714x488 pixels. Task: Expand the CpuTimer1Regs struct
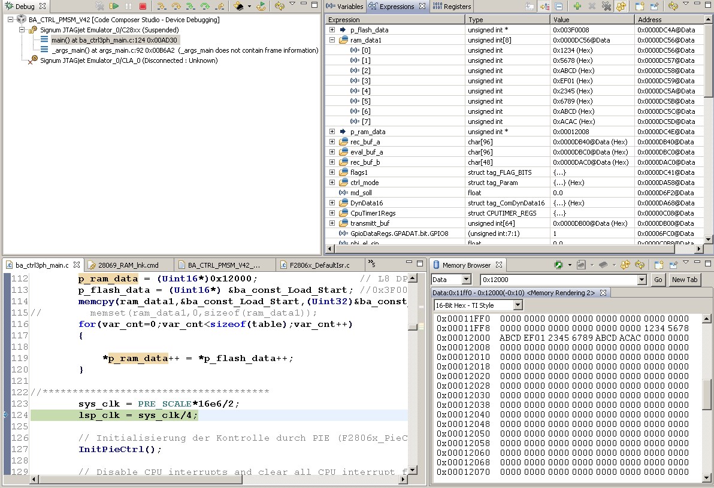click(332, 213)
